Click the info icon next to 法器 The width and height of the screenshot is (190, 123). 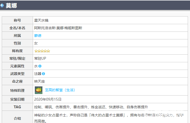click(x=43, y=74)
